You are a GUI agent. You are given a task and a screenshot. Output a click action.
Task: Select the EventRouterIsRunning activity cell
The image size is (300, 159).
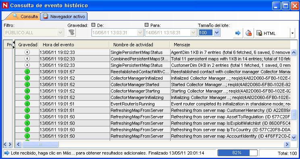pyautogui.click(x=140, y=104)
